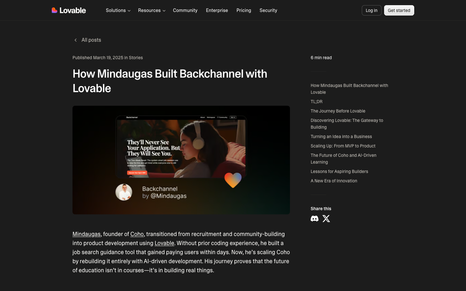Jump to The Journey Before Lovable
This screenshot has height=291, width=466.
point(338,111)
